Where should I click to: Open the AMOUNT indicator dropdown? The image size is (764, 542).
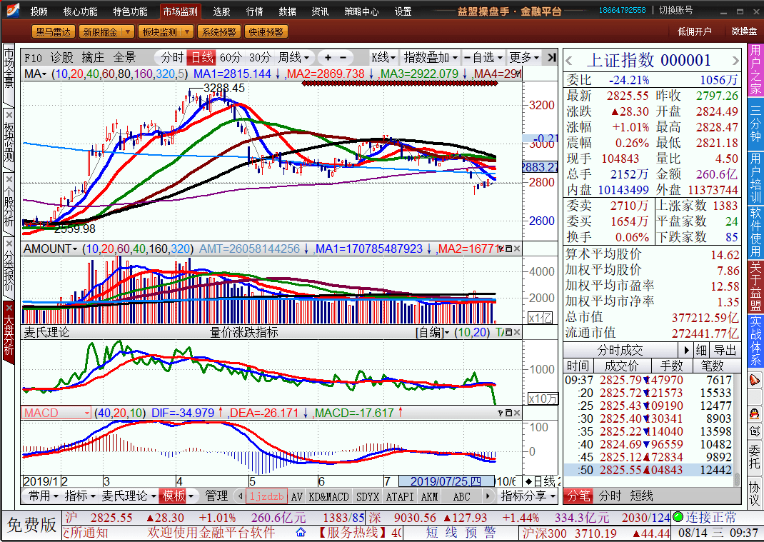coord(51,249)
